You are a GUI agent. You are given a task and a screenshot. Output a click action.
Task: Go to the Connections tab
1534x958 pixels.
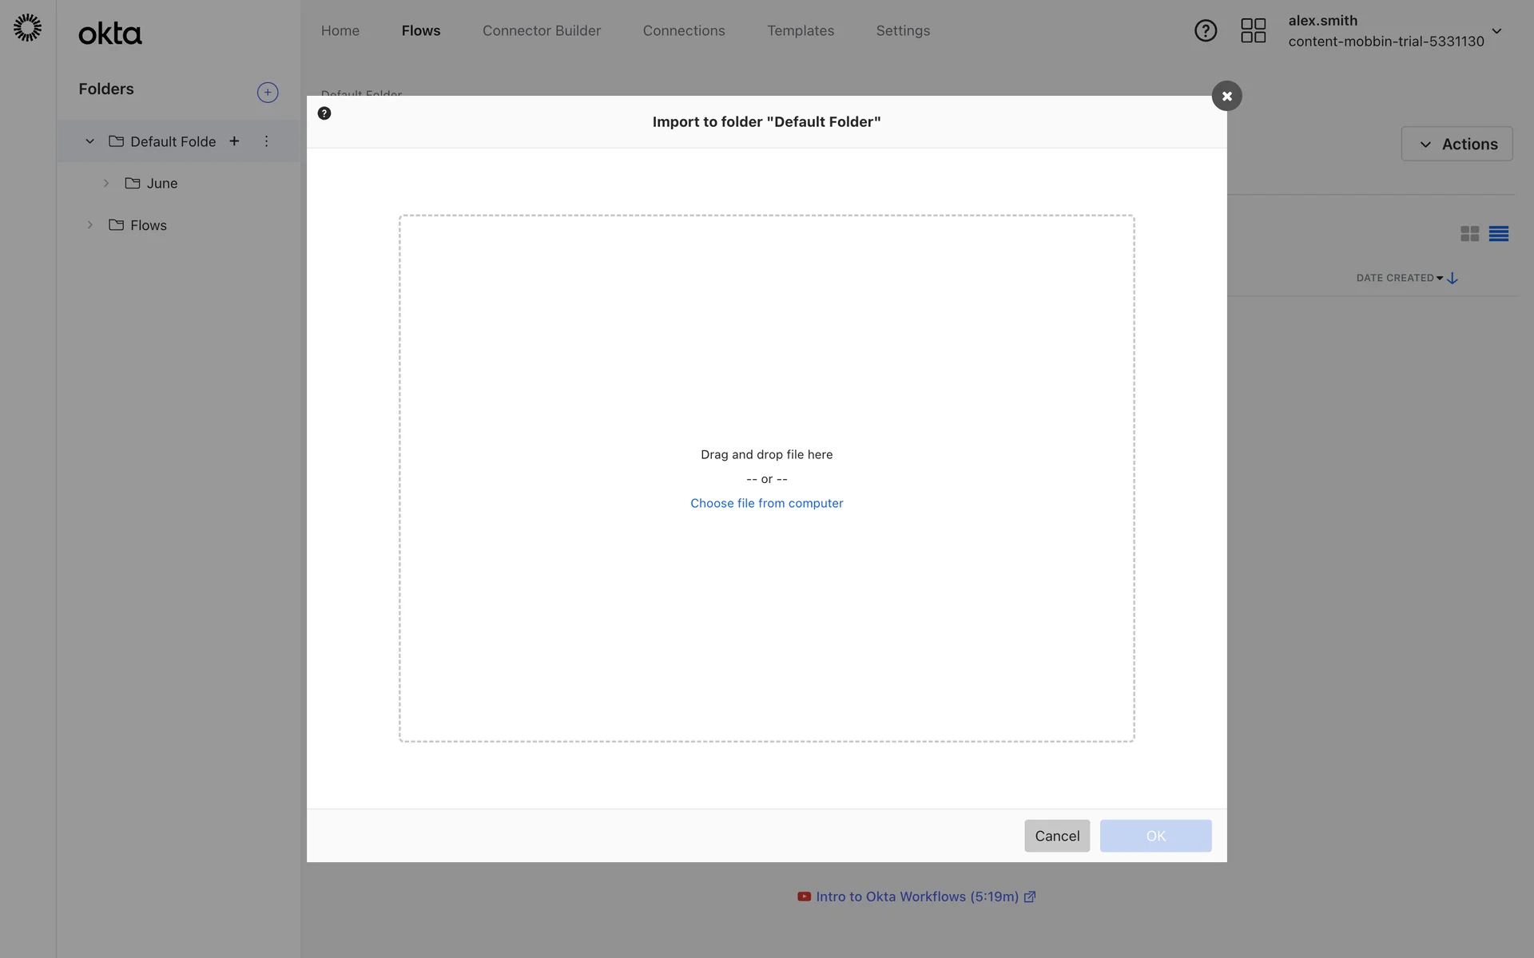pos(684,31)
